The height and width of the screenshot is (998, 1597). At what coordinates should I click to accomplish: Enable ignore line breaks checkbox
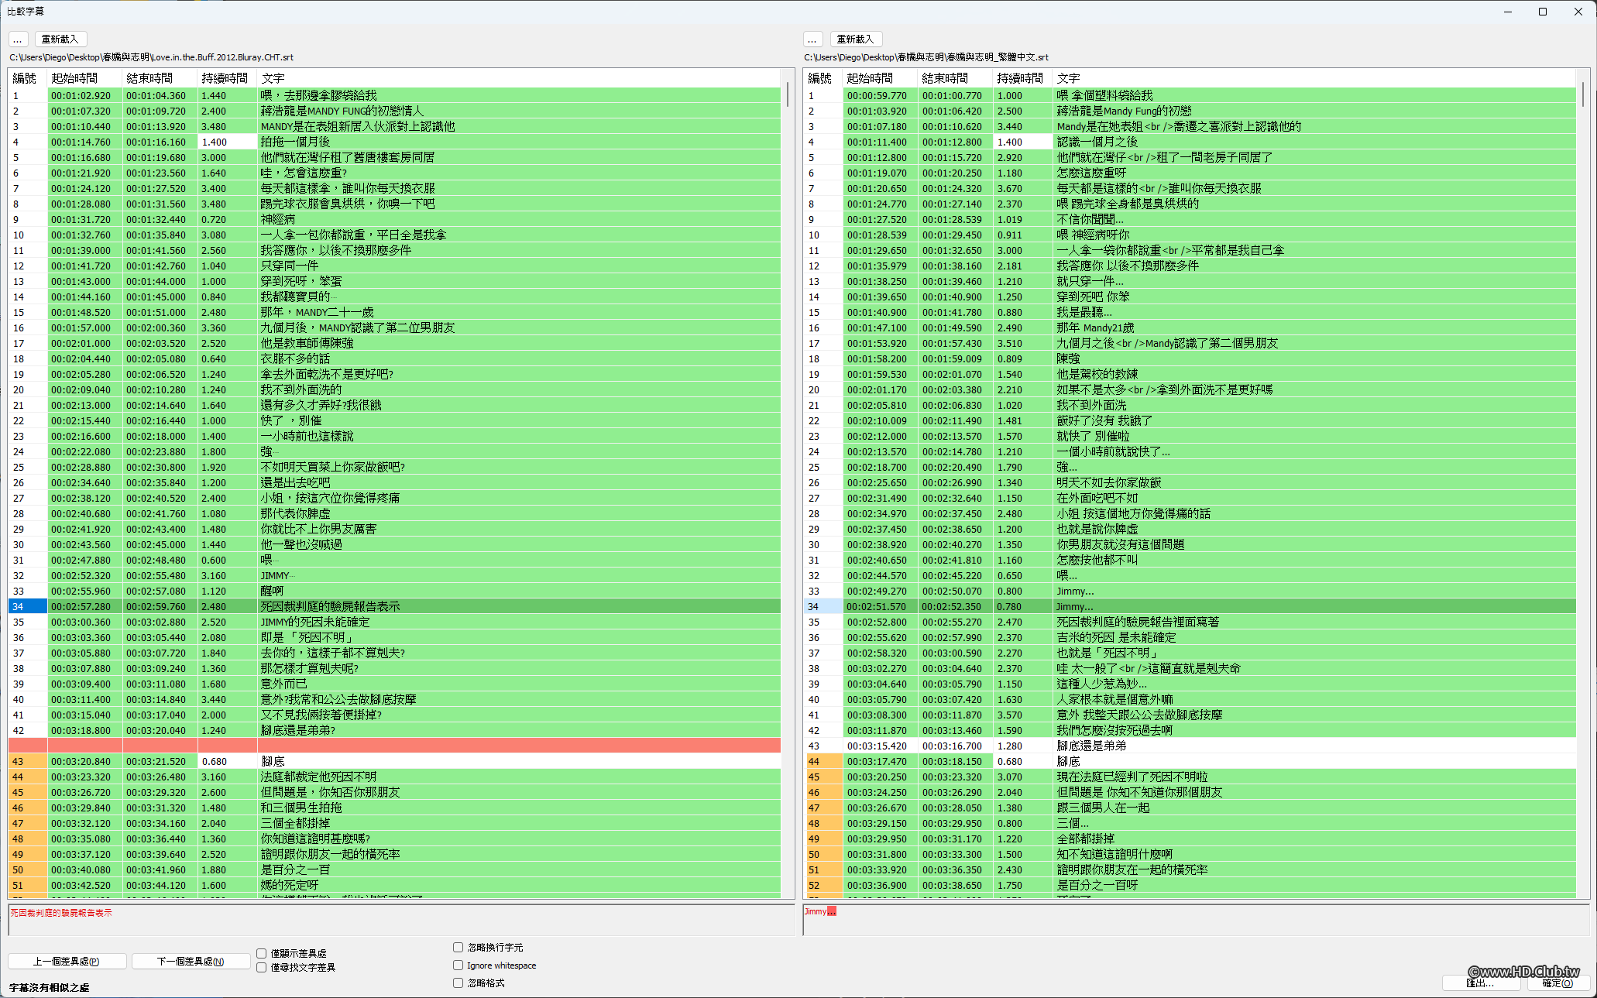click(x=458, y=947)
